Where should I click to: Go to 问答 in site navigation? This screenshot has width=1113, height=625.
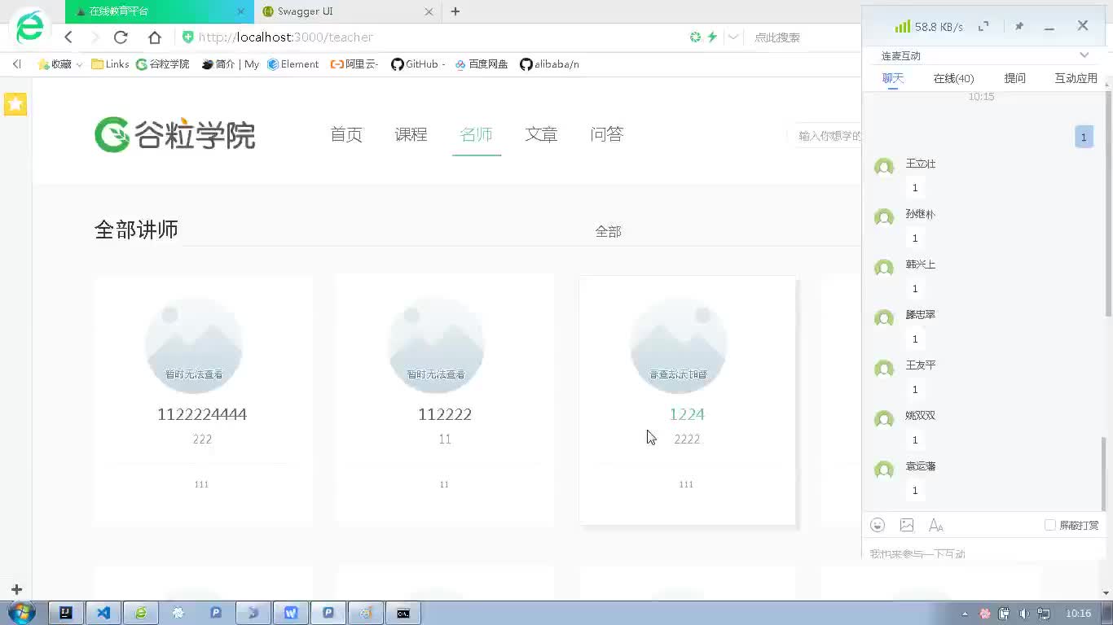[606, 135]
